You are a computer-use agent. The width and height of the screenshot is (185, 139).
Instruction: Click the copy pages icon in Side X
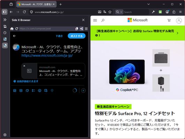click(77, 28)
